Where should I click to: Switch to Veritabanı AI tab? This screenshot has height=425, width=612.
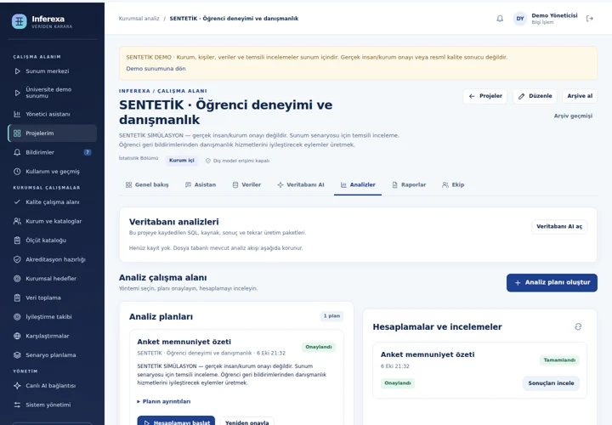301,184
